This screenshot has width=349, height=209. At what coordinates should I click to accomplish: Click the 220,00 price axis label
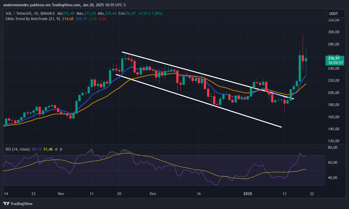[334, 80]
